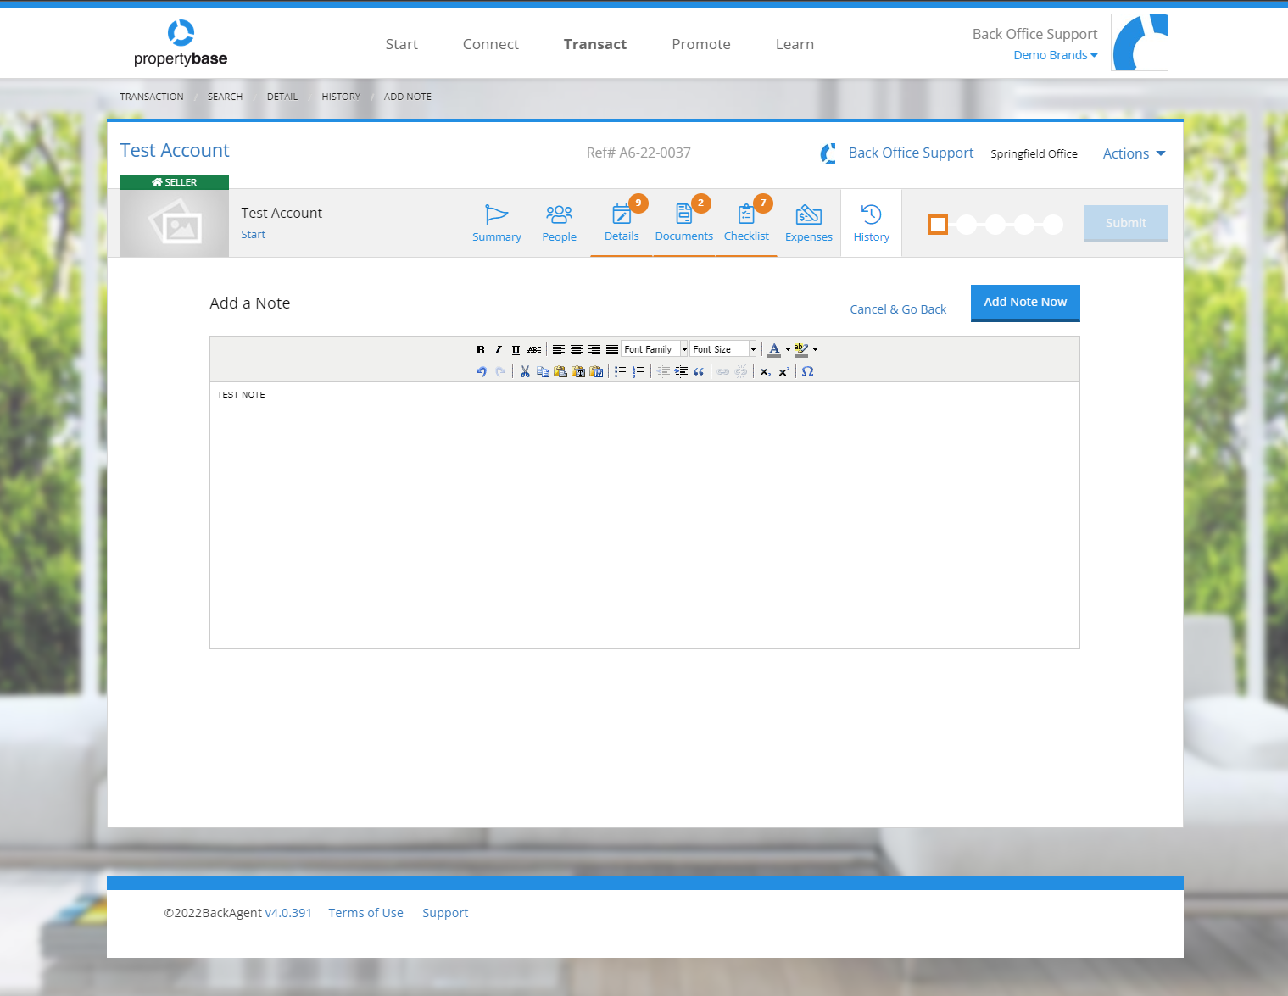Open the People section of the transaction
This screenshot has height=996, width=1288.
[559, 223]
